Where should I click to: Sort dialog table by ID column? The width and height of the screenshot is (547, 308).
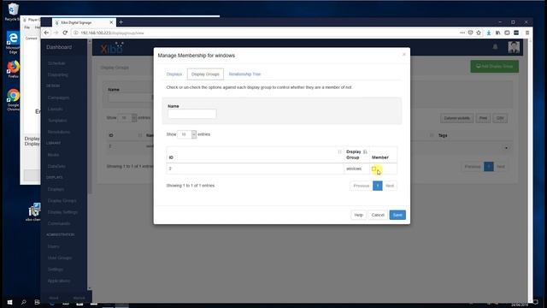(255, 155)
